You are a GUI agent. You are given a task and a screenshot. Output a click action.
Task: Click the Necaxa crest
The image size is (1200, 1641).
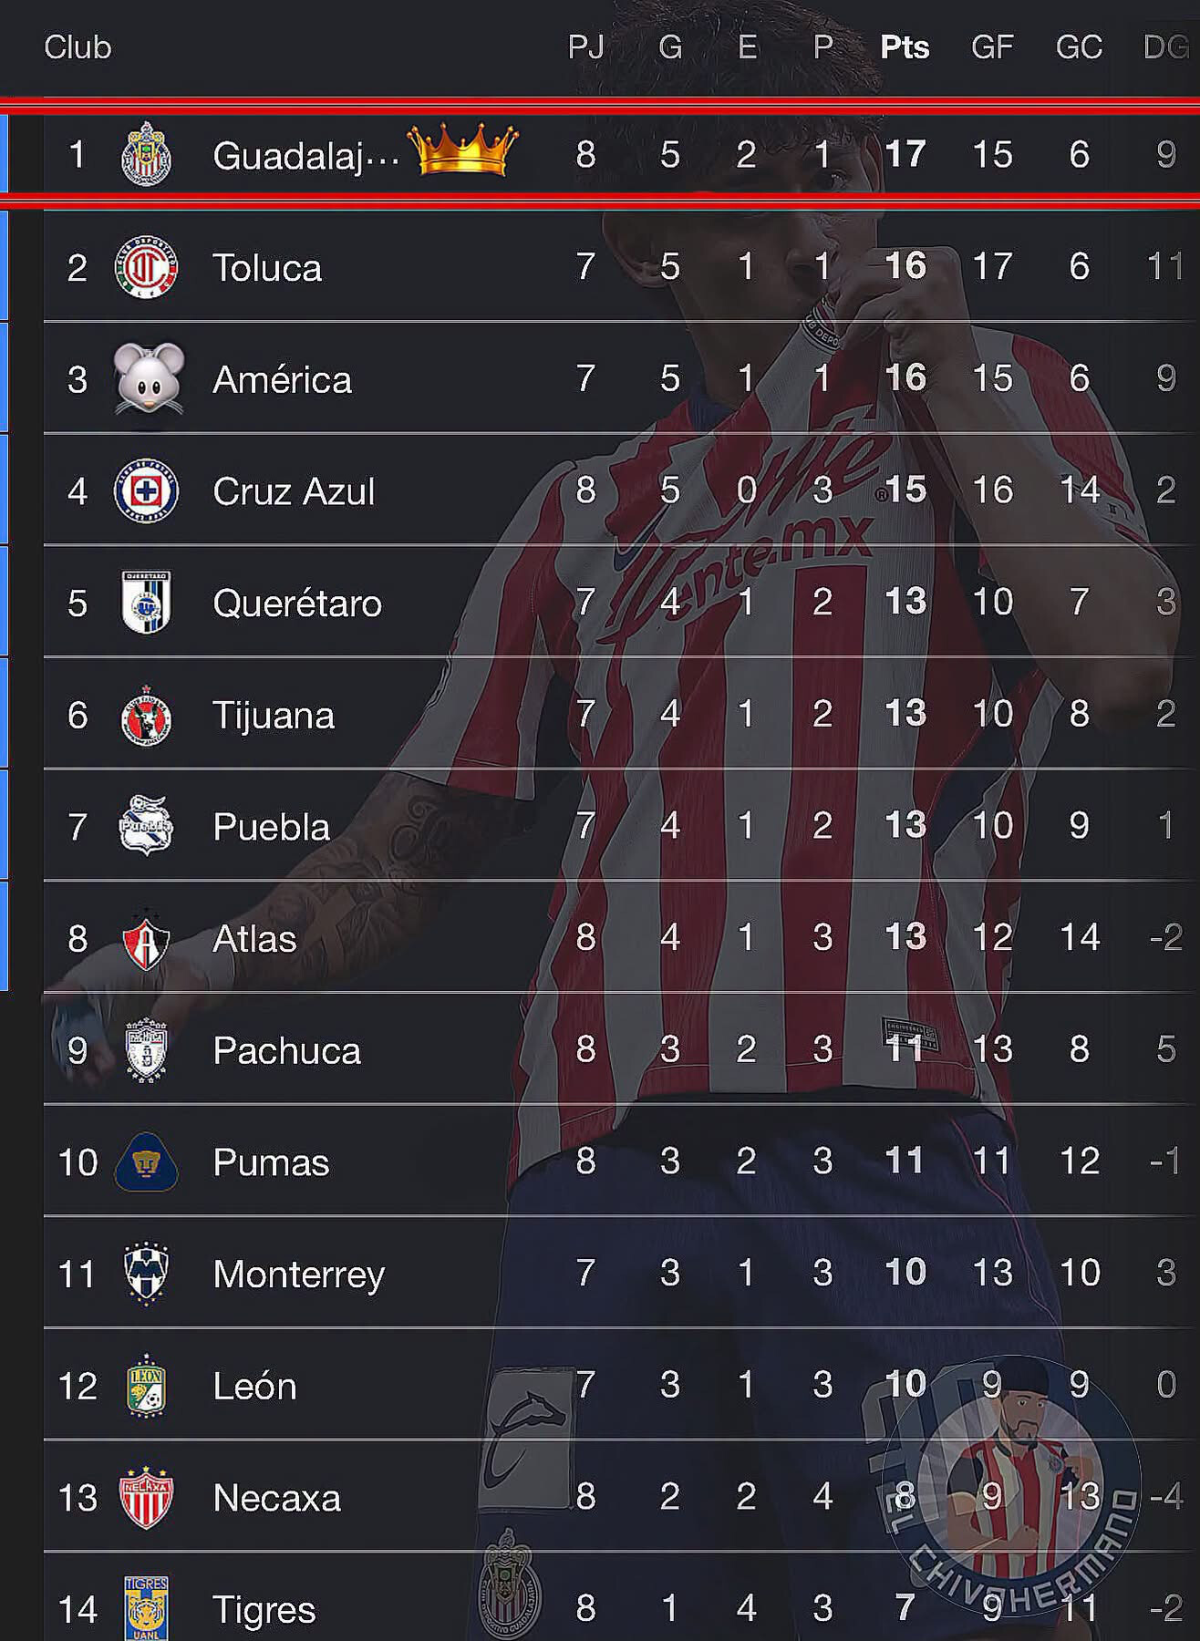146,1497
